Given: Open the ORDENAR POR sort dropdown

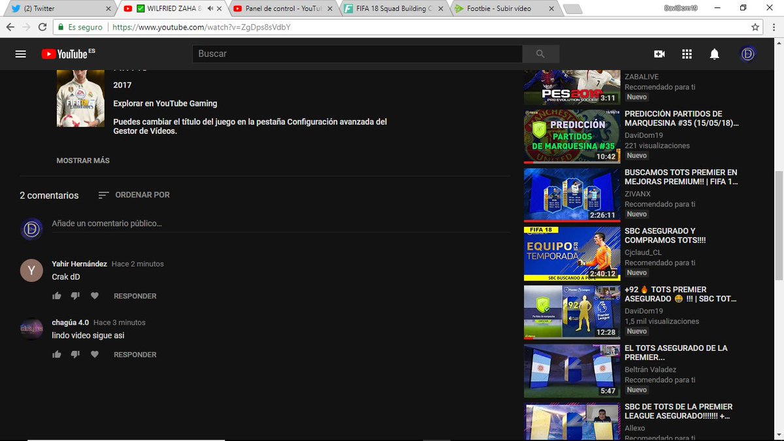Looking at the screenshot, I should click(x=134, y=195).
